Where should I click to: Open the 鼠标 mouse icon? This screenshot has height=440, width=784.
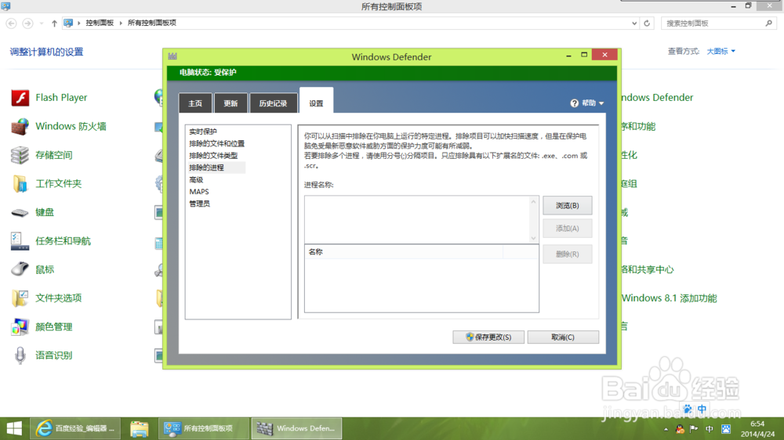pos(20,269)
